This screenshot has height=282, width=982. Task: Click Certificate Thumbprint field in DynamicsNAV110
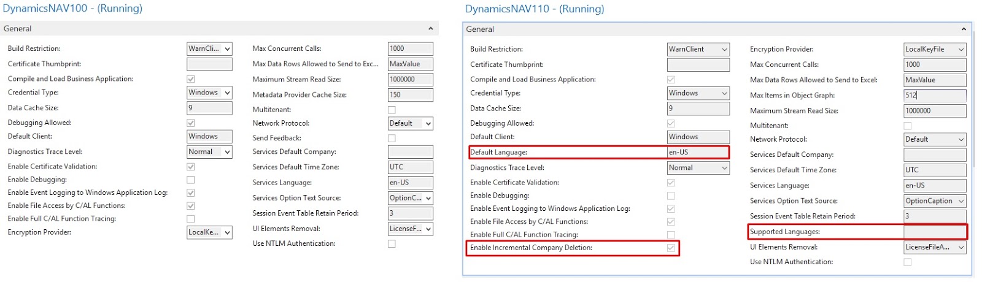tap(698, 64)
